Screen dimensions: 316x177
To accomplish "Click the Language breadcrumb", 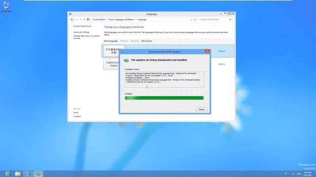I will [x=142, y=20].
